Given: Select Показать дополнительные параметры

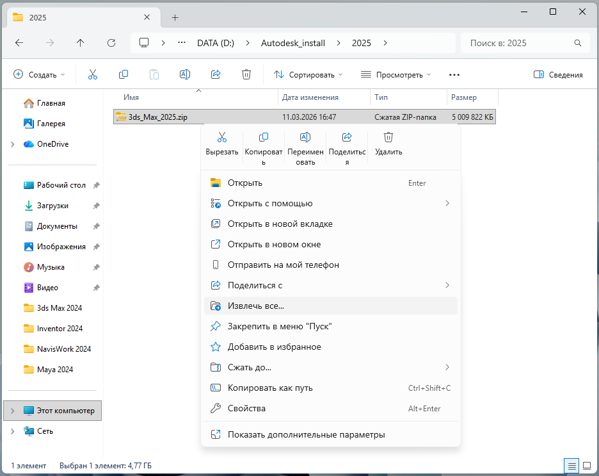Looking at the screenshot, I should click(x=331, y=435).
